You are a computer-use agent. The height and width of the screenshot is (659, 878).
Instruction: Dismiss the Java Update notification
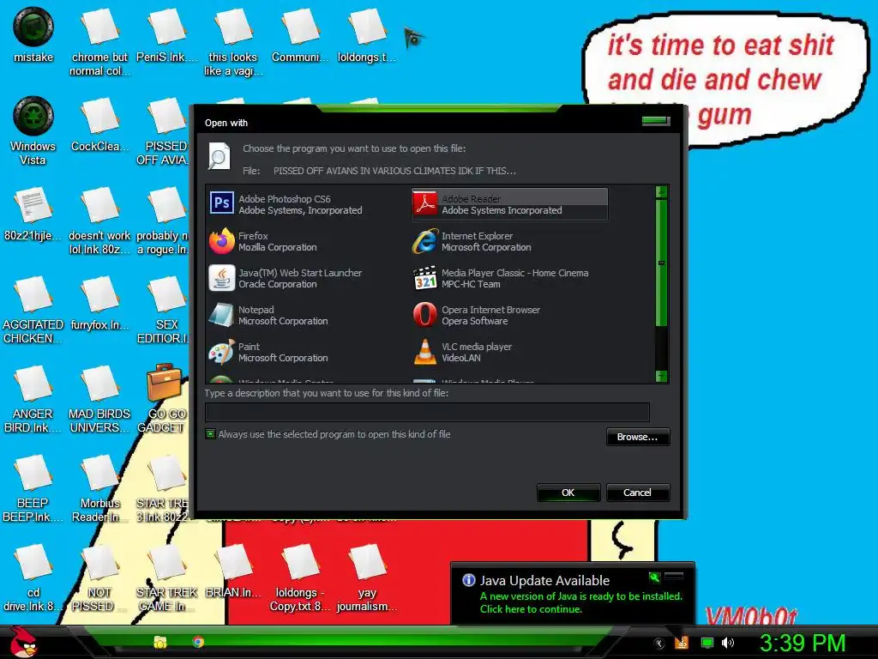click(674, 576)
